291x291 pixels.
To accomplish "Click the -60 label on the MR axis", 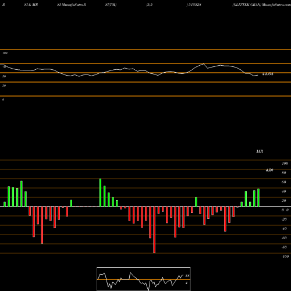I will click(284, 238).
